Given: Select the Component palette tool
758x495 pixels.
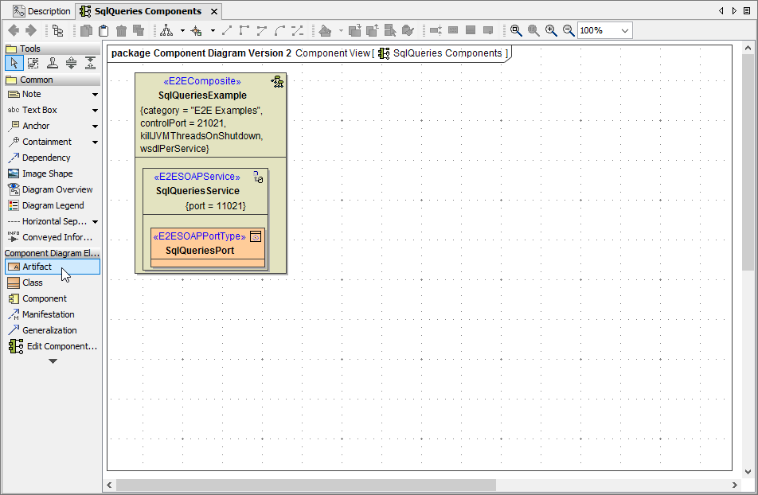Looking at the screenshot, I should (x=44, y=298).
